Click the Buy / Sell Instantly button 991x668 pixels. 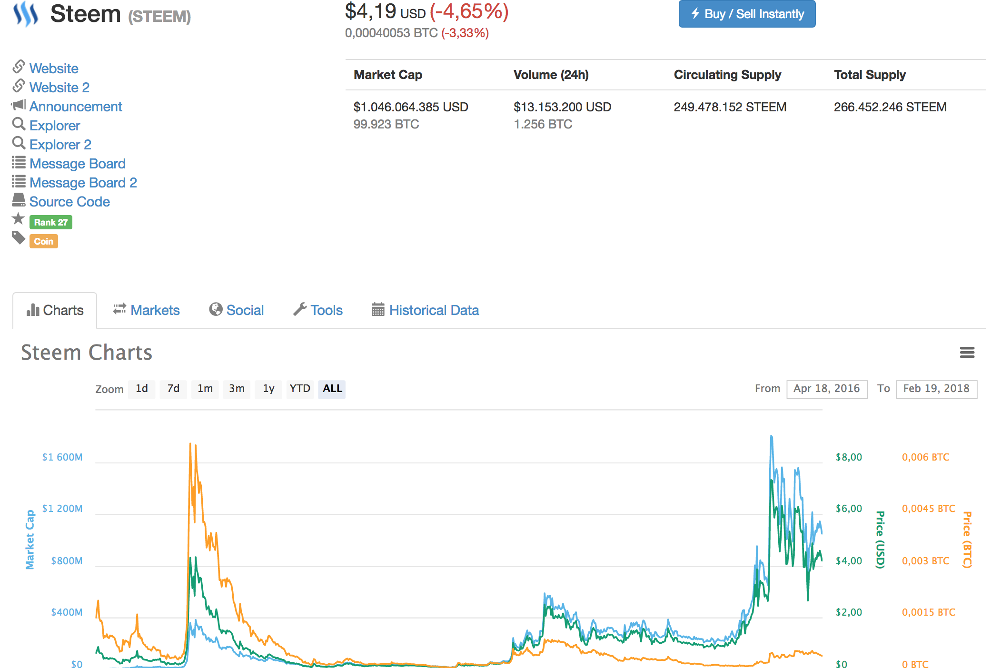click(747, 14)
